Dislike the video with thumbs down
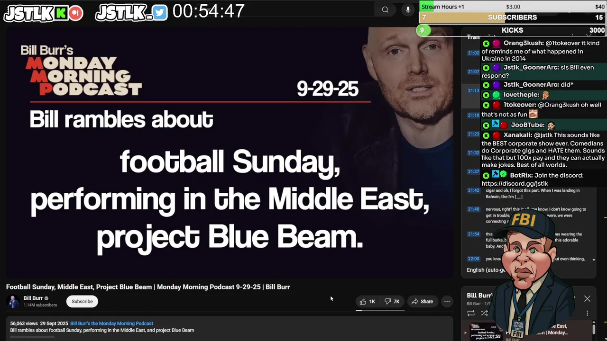The width and height of the screenshot is (607, 341). click(x=392, y=301)
